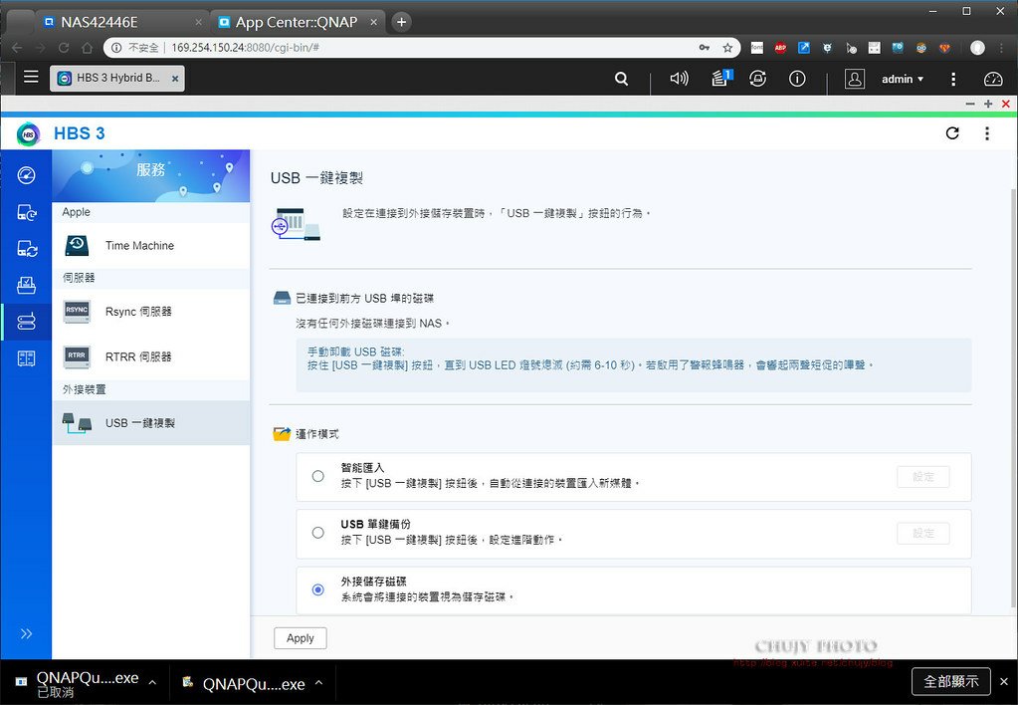1018x705 pixels.
Task: Bookmark this page with the star icon
Action: click(x=727, y=48)
